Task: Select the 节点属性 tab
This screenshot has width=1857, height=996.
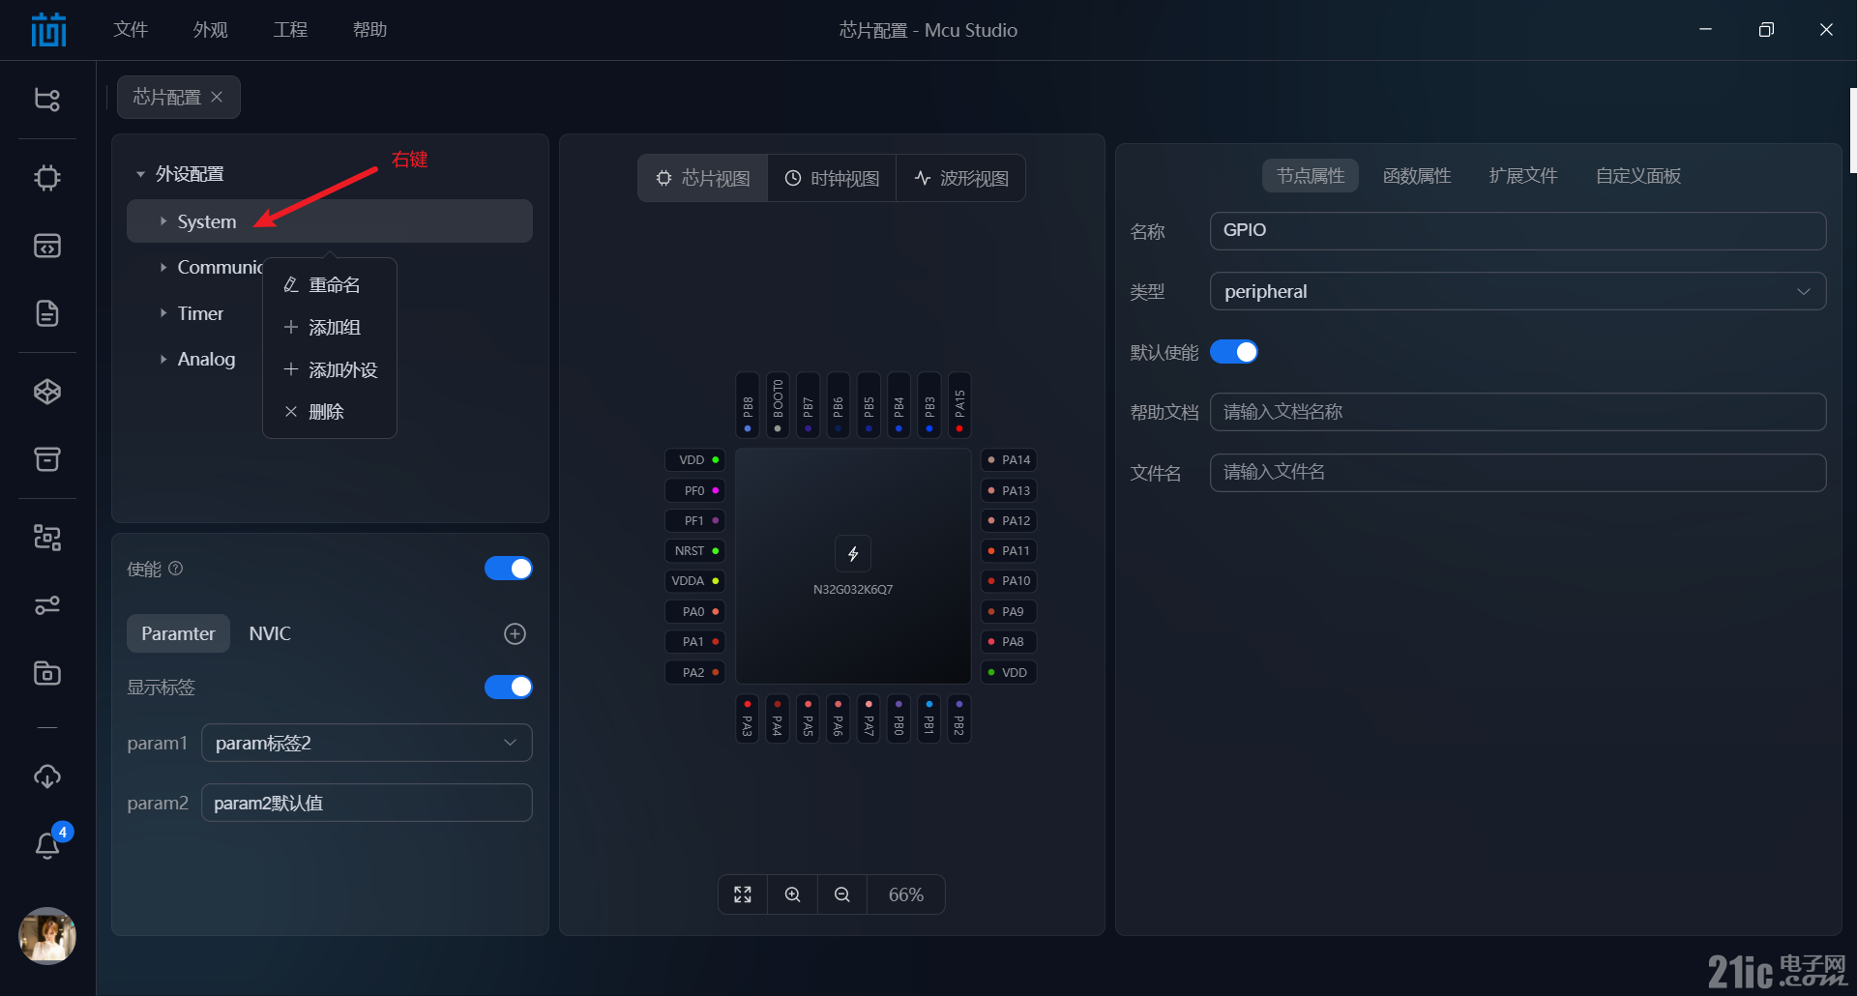Action: tap(1311, 176)
